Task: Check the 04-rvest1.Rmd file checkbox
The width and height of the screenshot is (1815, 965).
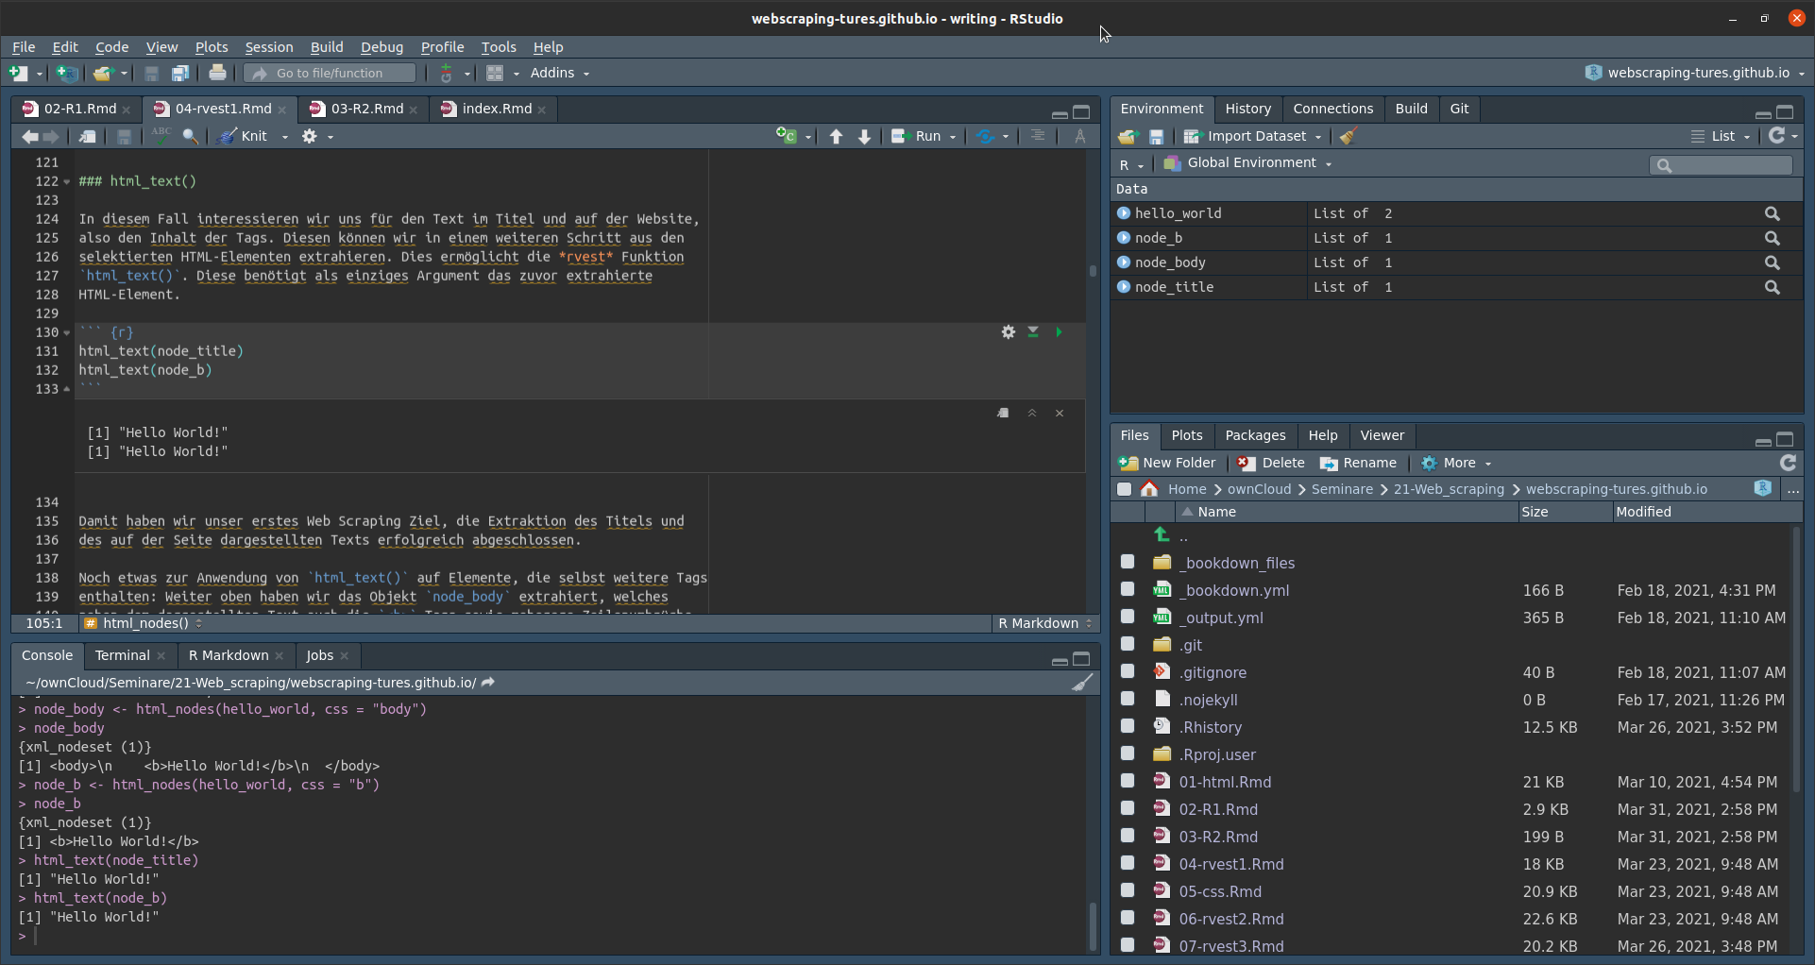Action: click(1128, 863)
